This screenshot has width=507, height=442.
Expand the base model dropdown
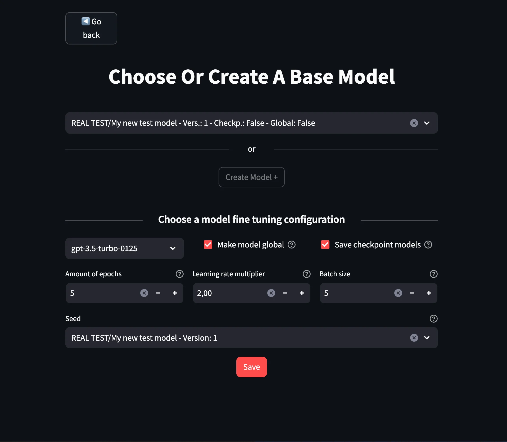(427, 123)
